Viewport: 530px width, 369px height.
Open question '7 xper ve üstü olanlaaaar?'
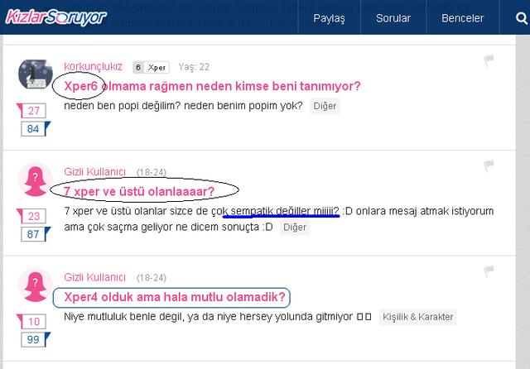(139, 191)
